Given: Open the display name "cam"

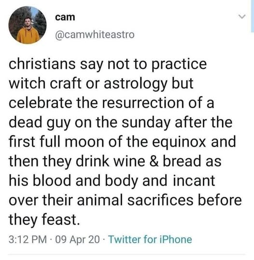Looking at the screenshot, I should coord(65,17).
